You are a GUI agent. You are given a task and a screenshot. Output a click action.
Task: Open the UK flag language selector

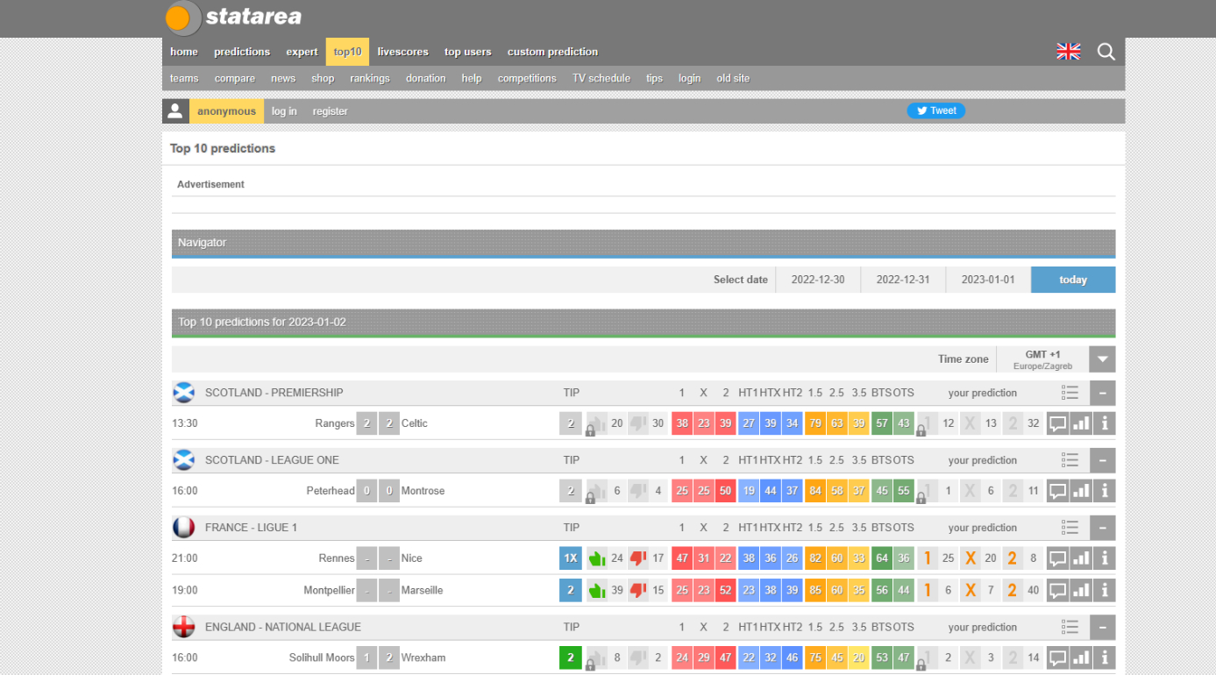point(1068,52)
